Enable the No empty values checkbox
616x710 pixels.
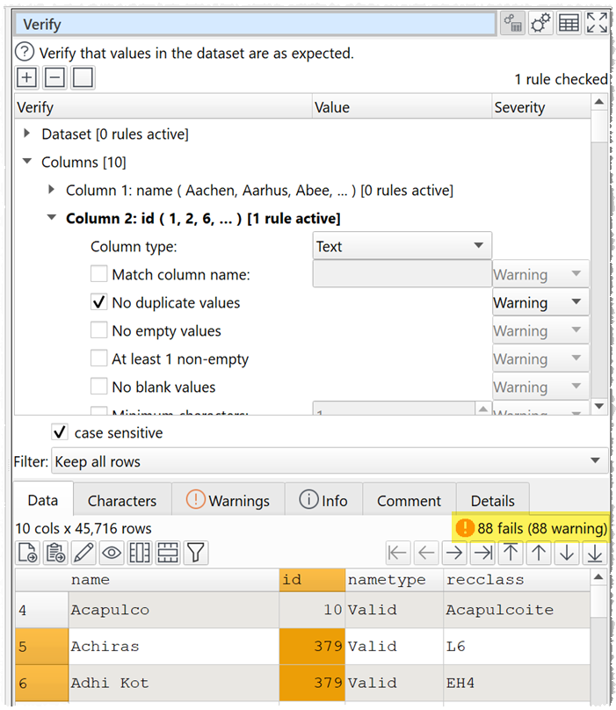(x=99, y=331)
